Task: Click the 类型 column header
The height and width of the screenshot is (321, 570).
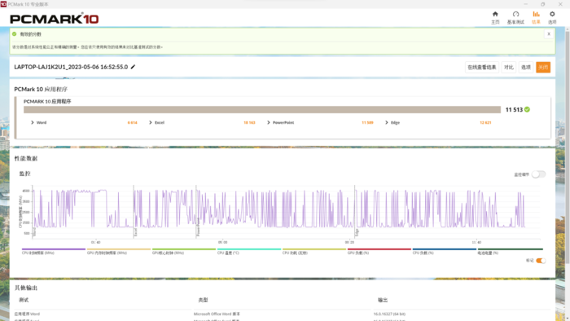Action: (204, 300)
